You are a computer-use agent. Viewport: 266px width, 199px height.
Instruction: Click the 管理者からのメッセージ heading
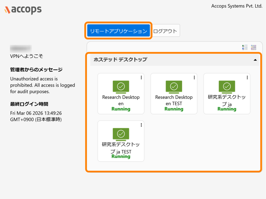36,70
